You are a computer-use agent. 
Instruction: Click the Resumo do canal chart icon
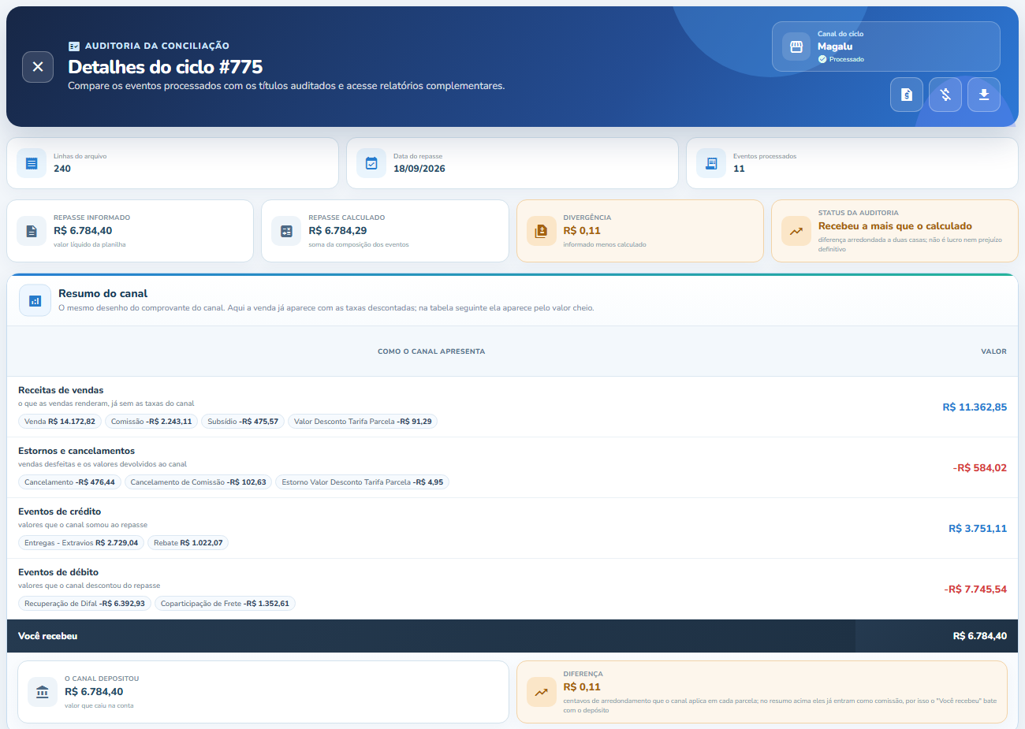tap(35, 300)
